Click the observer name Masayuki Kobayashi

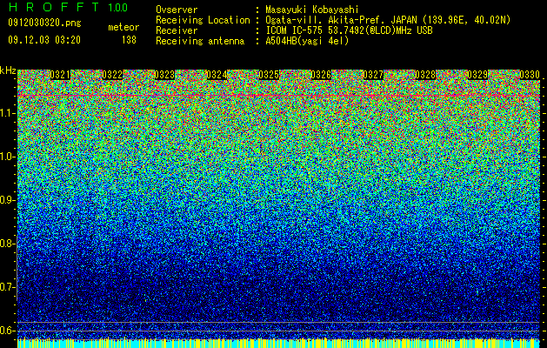click(312, 10)
